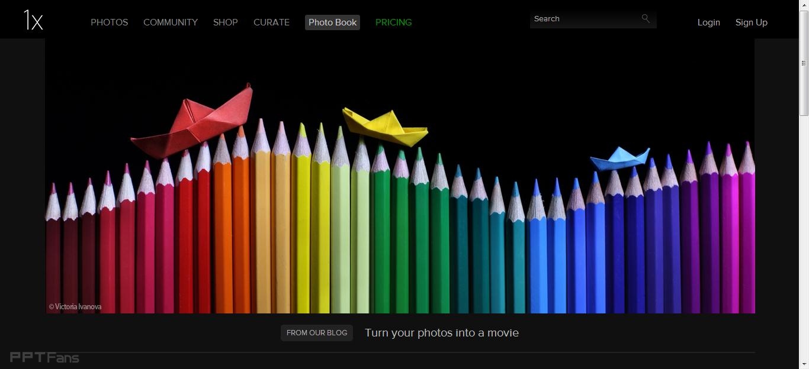Click the 1x logo
This screenshot has width=809, height=369.
point(33,21)
